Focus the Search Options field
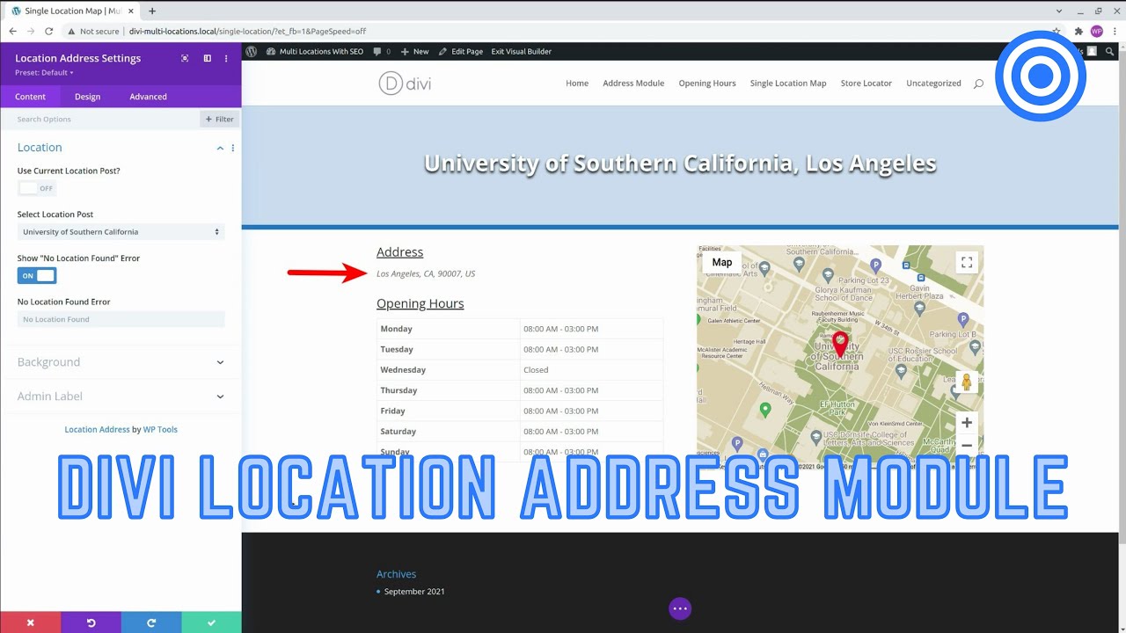The image size is (1126, 633). click(x=99, y=120)
